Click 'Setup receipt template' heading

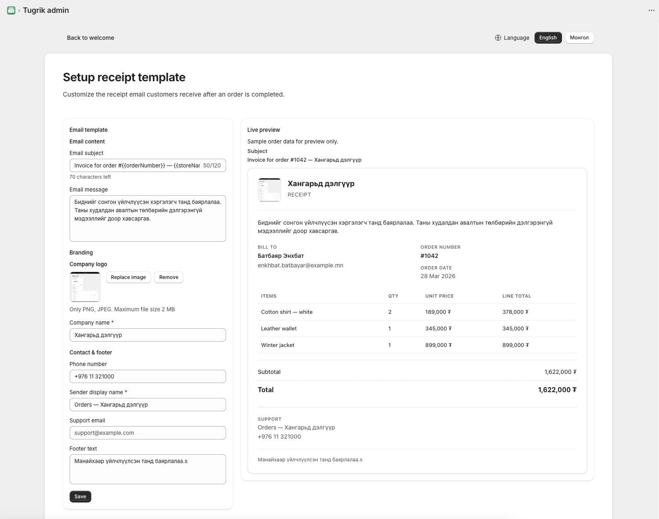[x=124, y=77]
